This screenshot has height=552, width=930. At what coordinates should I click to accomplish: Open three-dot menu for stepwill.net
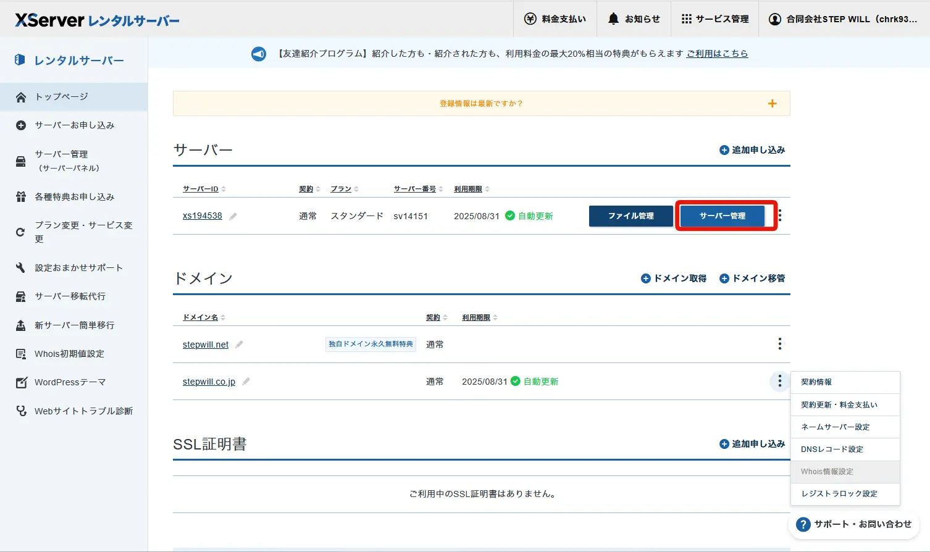780,344
